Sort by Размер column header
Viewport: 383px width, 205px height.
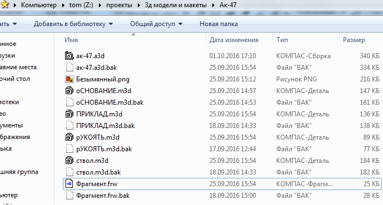[354, 40]
